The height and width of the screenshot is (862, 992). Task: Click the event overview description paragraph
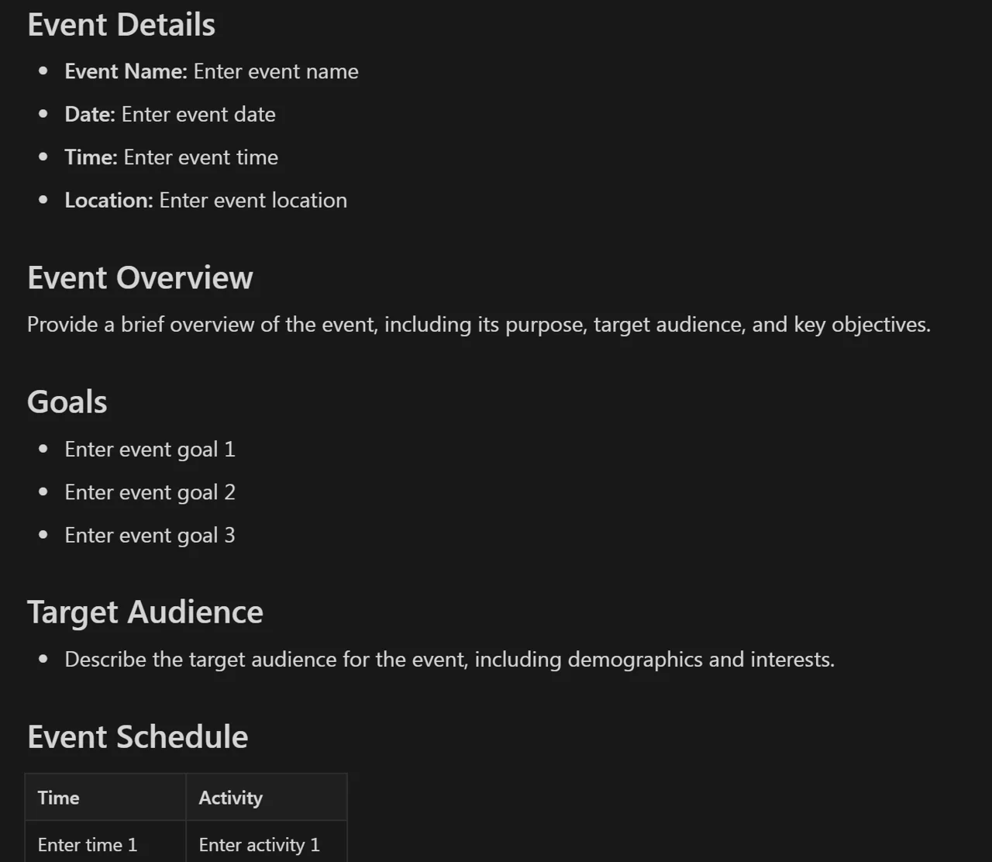click(479, 324)
